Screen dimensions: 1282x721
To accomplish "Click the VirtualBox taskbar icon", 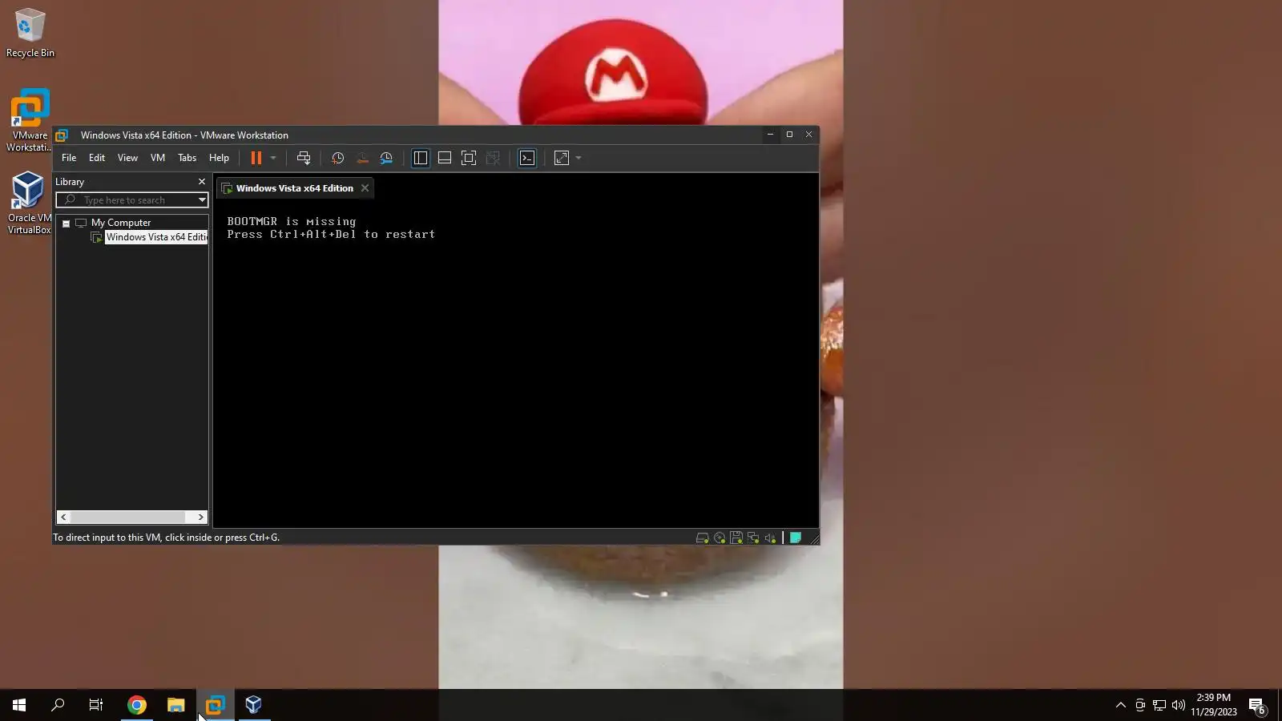I will [x=253, y=705].
